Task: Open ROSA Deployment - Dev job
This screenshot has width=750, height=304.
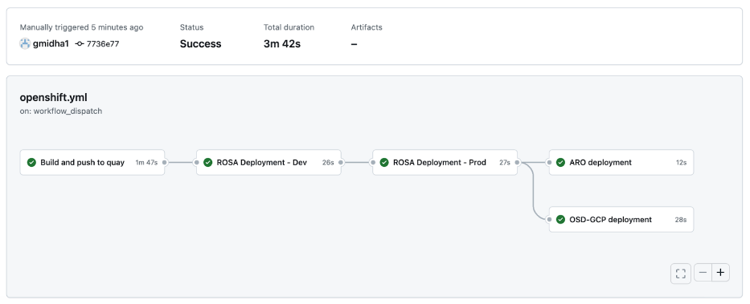Action: pos(268,162)
